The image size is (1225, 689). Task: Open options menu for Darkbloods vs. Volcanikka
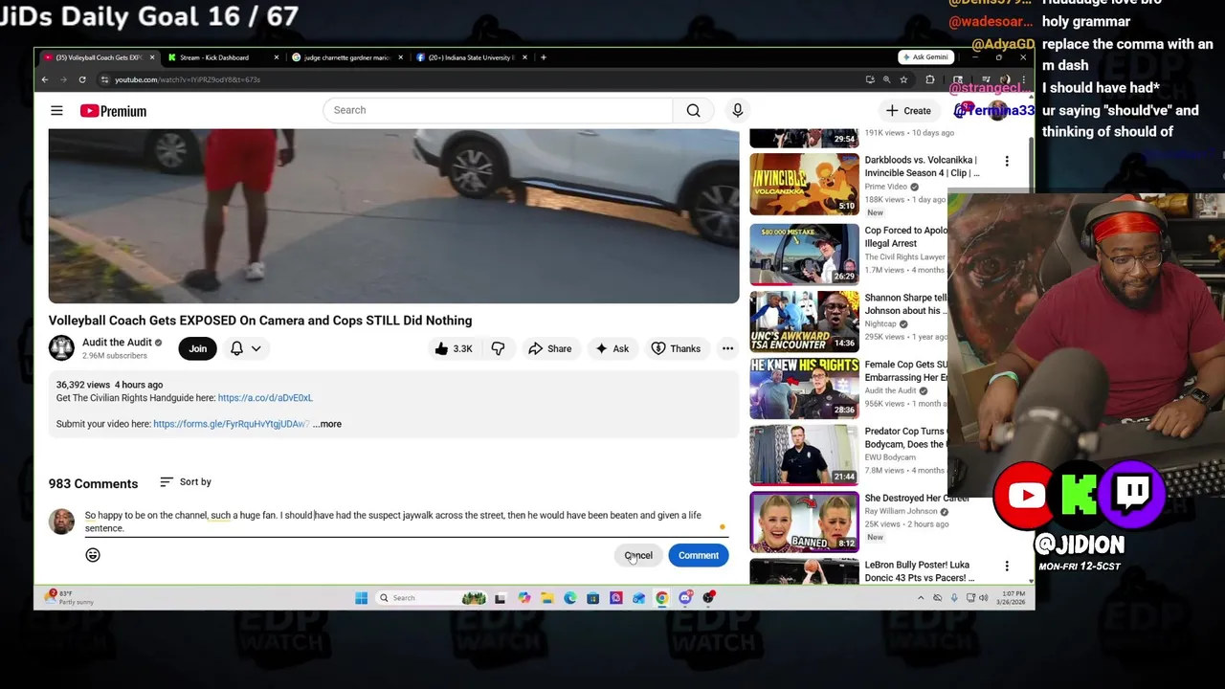coord(1006,162)
